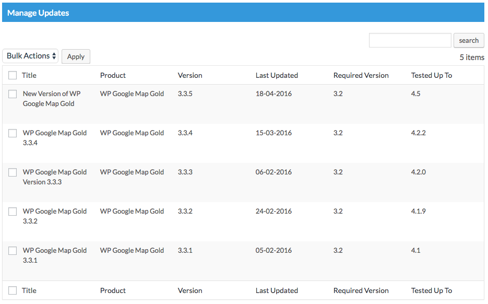Focus the search text field
The width and height of the screenshot is (488, 304).
tap(410, 40)
